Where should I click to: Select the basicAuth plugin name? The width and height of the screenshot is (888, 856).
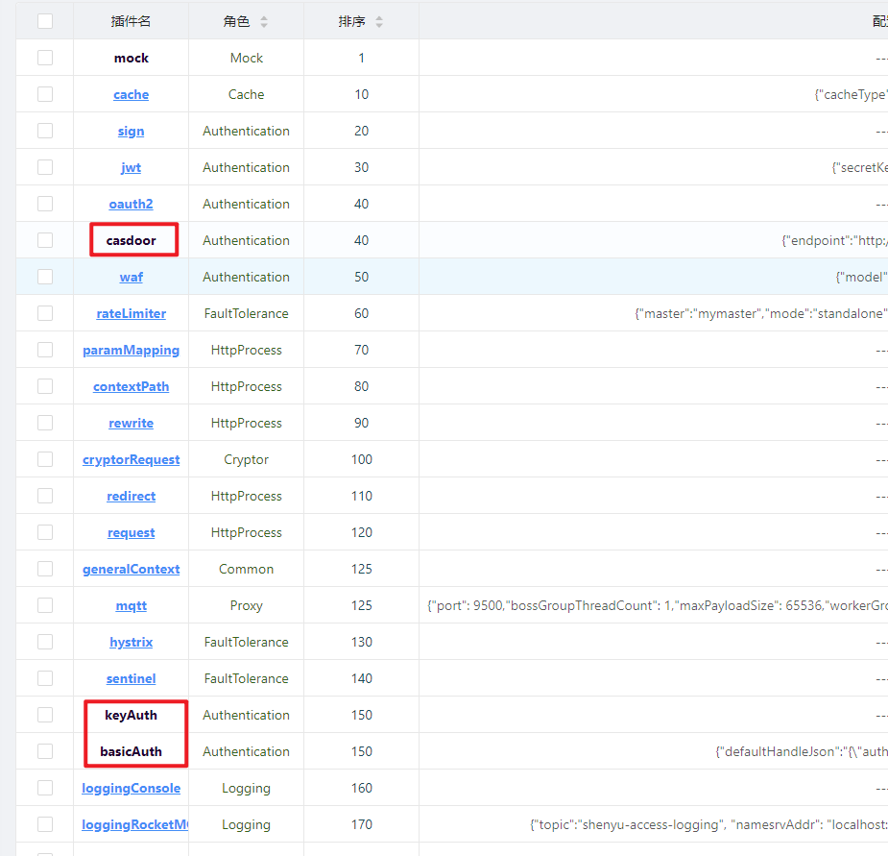(x=131, y=751)
